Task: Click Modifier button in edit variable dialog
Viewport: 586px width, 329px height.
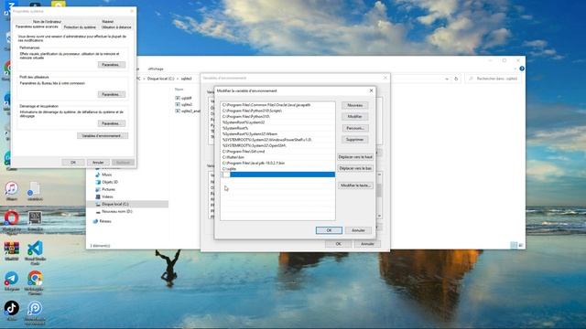Action: click(x=354, y=117)
